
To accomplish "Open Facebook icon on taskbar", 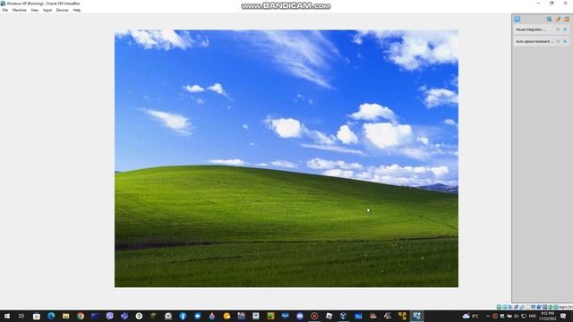I will (183, 316).
